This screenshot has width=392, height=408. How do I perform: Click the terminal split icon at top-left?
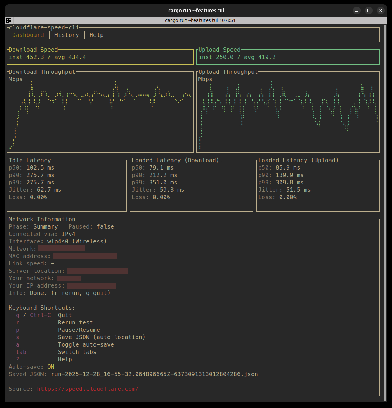coord(9,20)
